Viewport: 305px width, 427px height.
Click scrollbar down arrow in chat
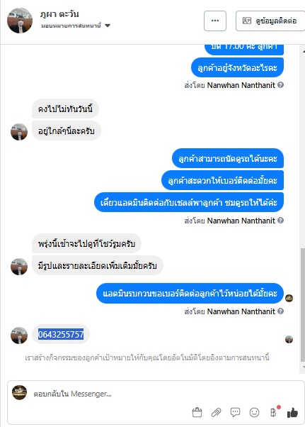pyautogui.click(x=303, y=367)
